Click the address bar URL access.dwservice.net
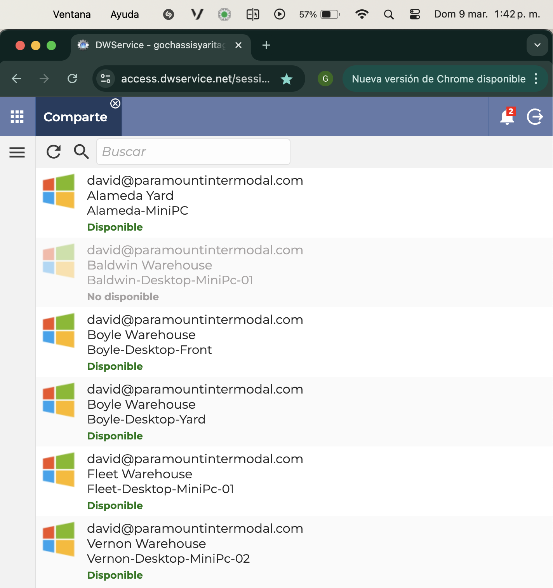The height and width of the screenshot is (588, 553). tap(195, 79)
